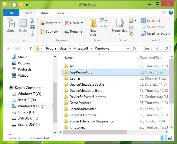Create a New folder
Viewport: 177px width, 144px height.
tap(93, 27)
